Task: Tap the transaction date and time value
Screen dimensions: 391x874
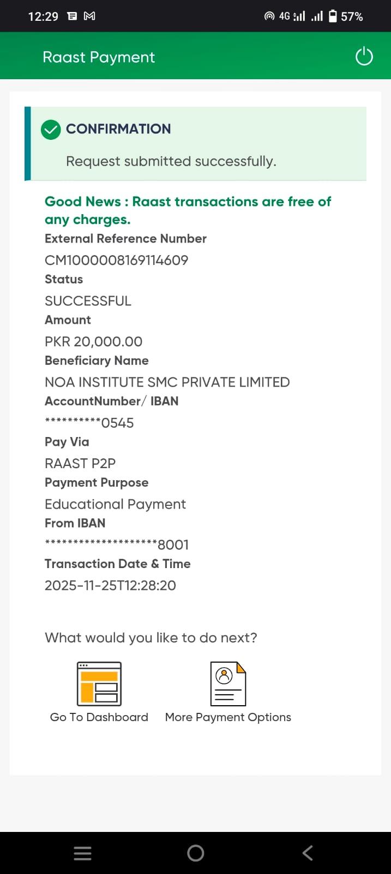Action: point(110,586)
